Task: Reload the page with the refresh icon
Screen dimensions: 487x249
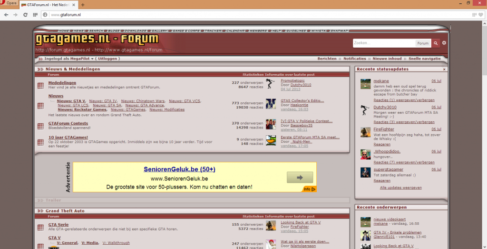Action: 26,15
